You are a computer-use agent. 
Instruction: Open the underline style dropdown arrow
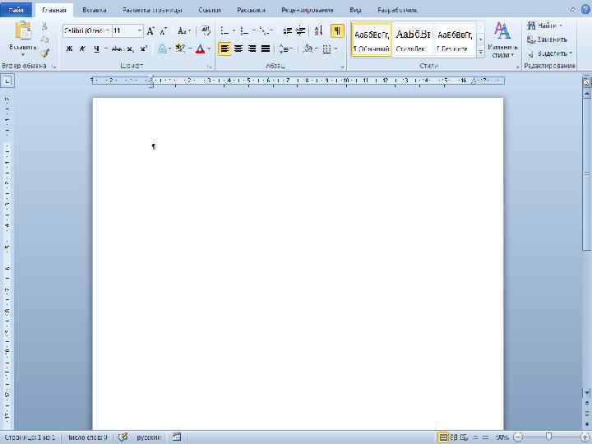[x=106, y=49]
